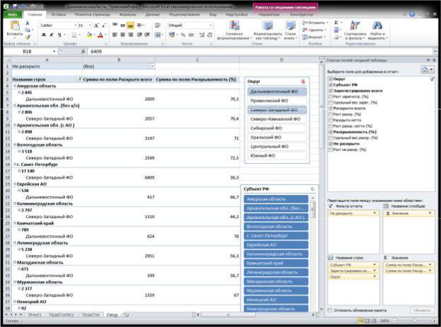The height and width of the screenshot is (327, 441).
Task: Click the zoom slider in status bar
Action: (x=414, y=321)
